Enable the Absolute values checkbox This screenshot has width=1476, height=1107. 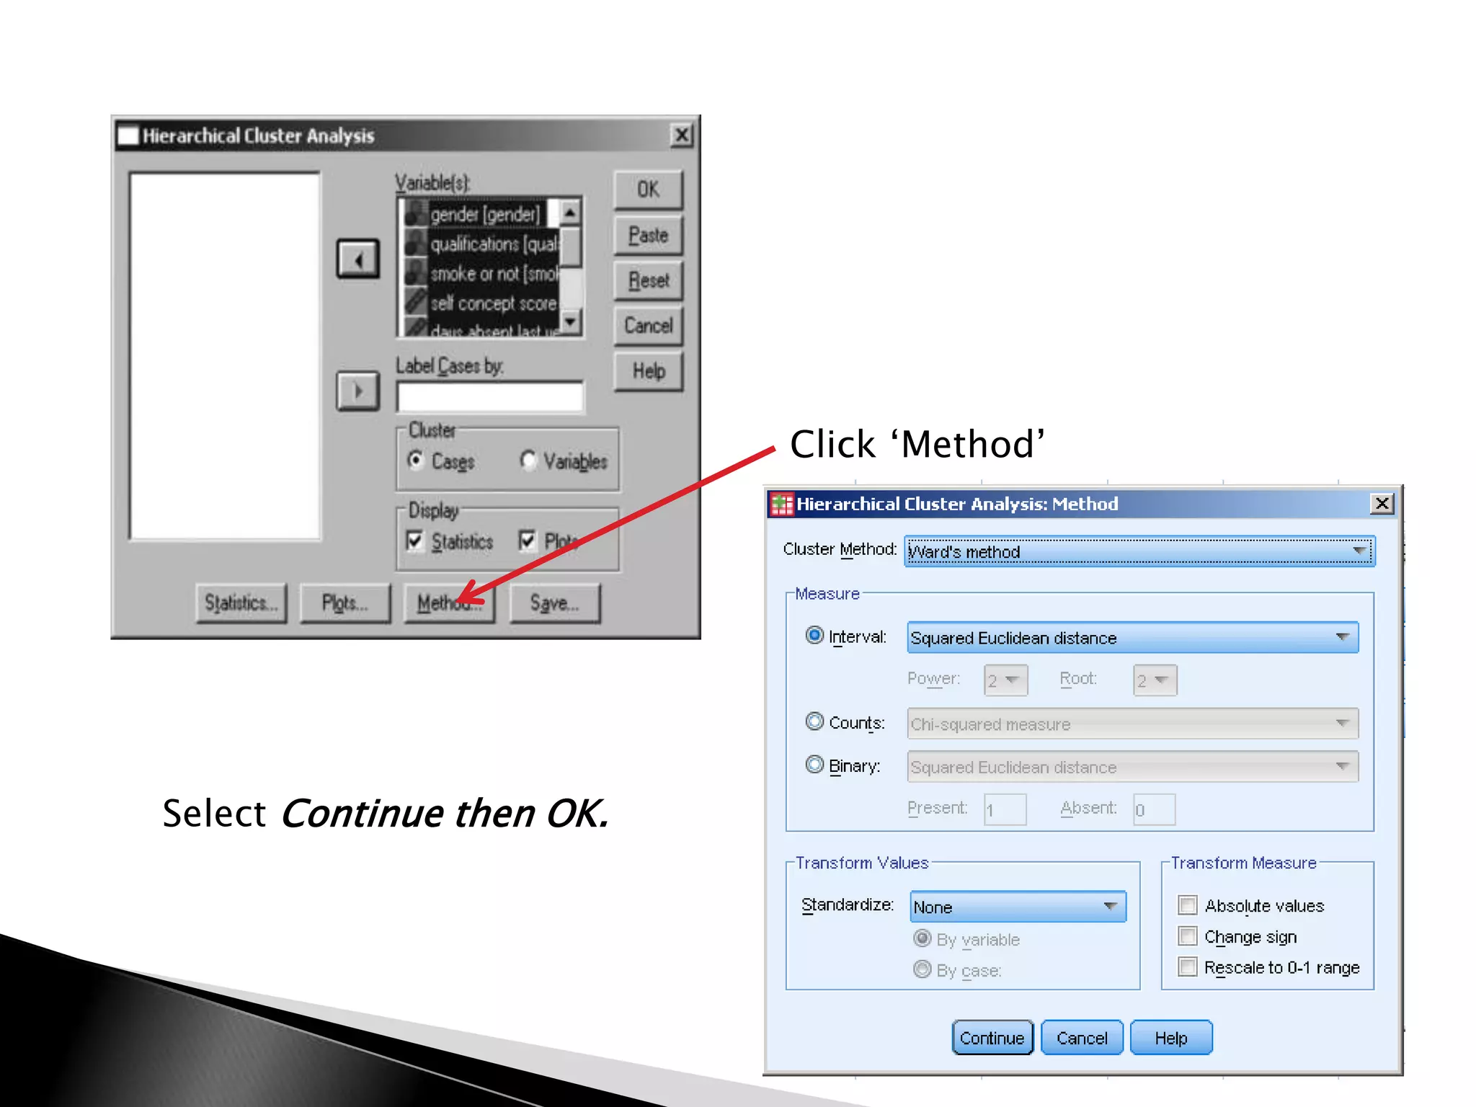pos(1187,904)
